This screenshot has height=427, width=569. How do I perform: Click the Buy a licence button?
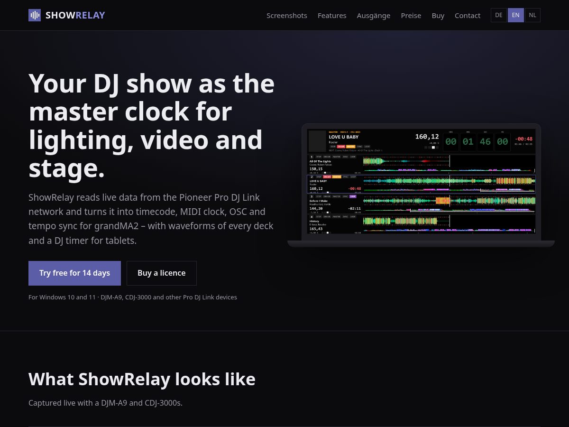point(162,273)
